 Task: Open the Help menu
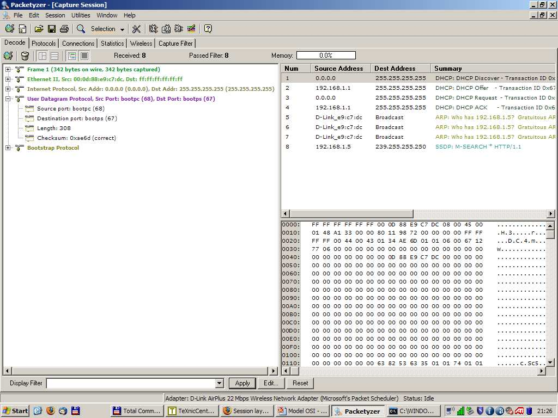coord(130,15)
